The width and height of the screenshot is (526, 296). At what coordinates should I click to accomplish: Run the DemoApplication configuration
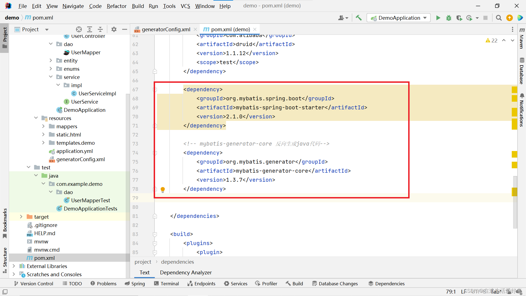[x=438, y=18]
